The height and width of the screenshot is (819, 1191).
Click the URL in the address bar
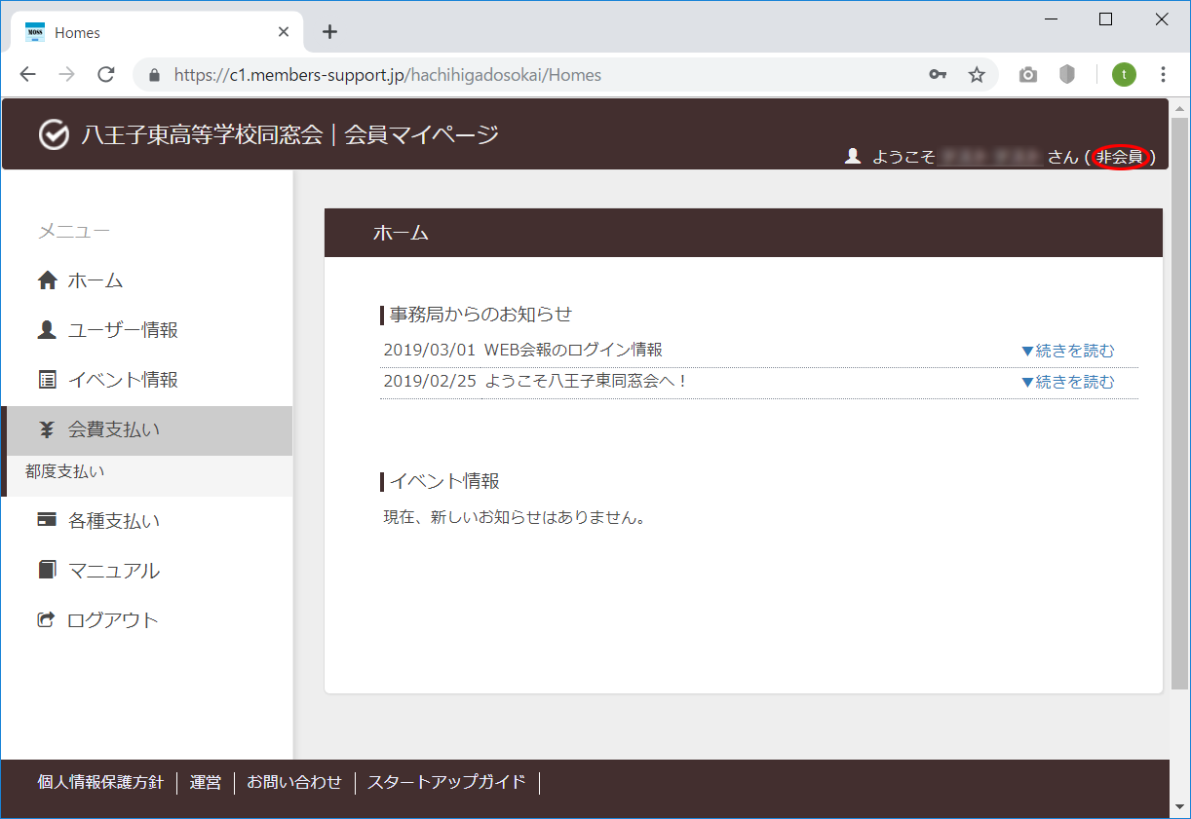click(x=388, y=75)
